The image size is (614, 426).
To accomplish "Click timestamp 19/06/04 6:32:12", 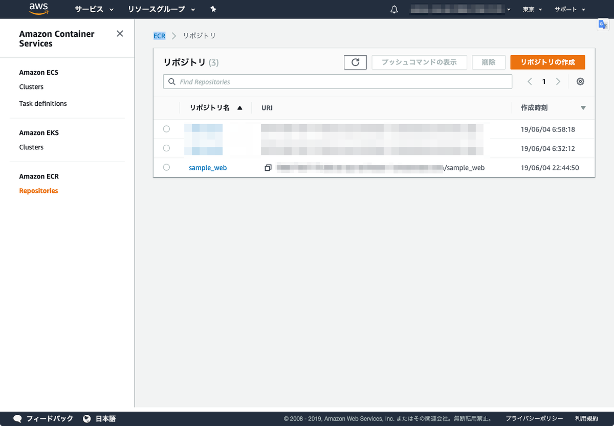I will (547, 148).
